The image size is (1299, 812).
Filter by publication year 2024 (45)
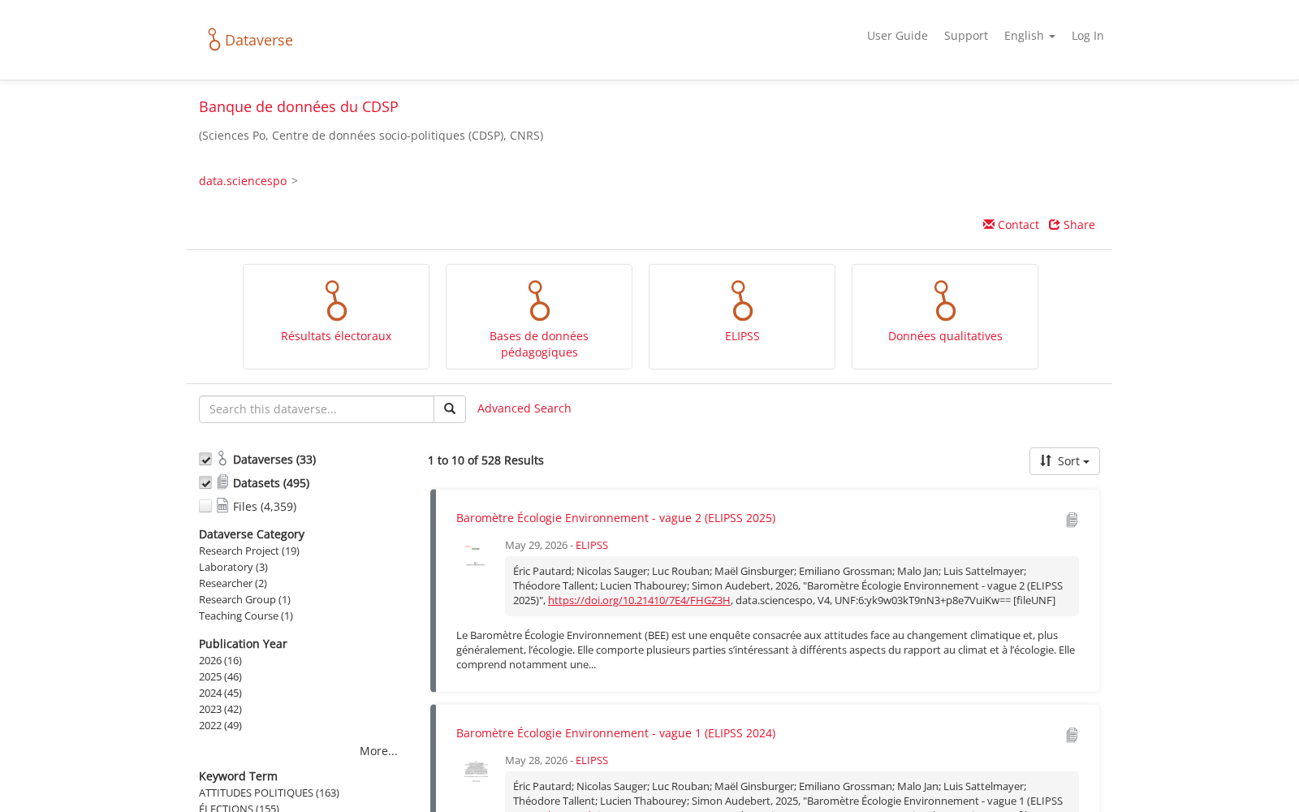point(220,693)
